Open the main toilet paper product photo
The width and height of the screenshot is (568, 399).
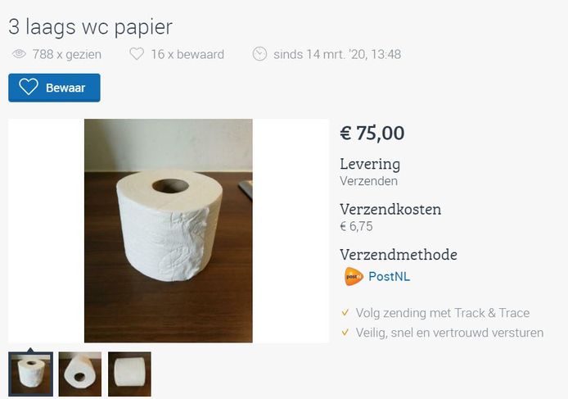pyautogui.click(x=169, y=231)
